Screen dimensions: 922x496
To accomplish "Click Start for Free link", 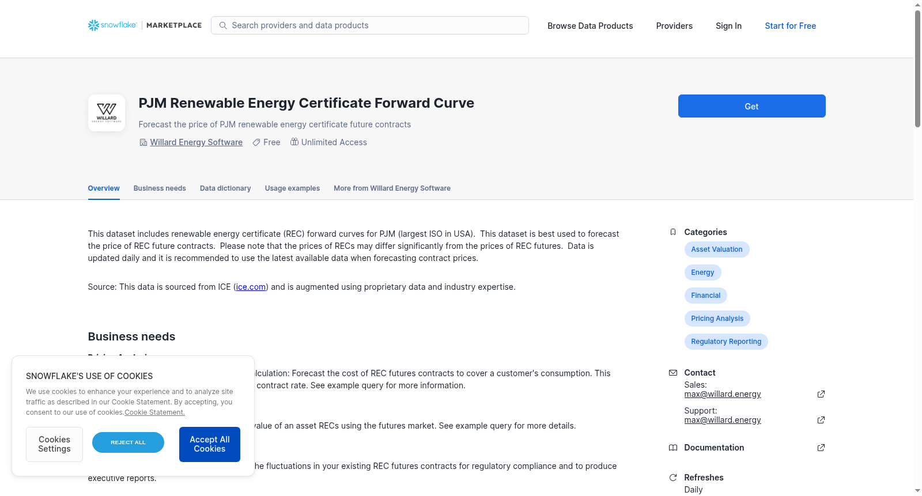I will pyautogui.click(x=791, y=26).
